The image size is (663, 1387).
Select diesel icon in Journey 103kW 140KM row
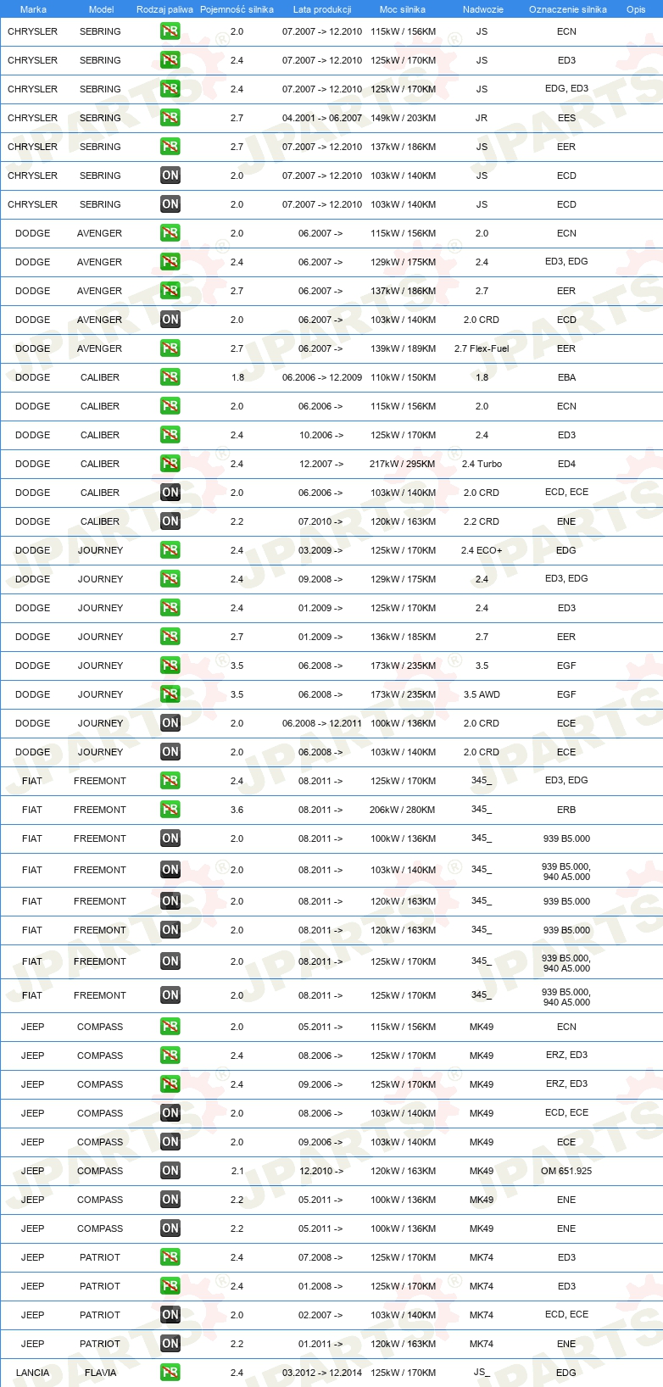(170, 752)
